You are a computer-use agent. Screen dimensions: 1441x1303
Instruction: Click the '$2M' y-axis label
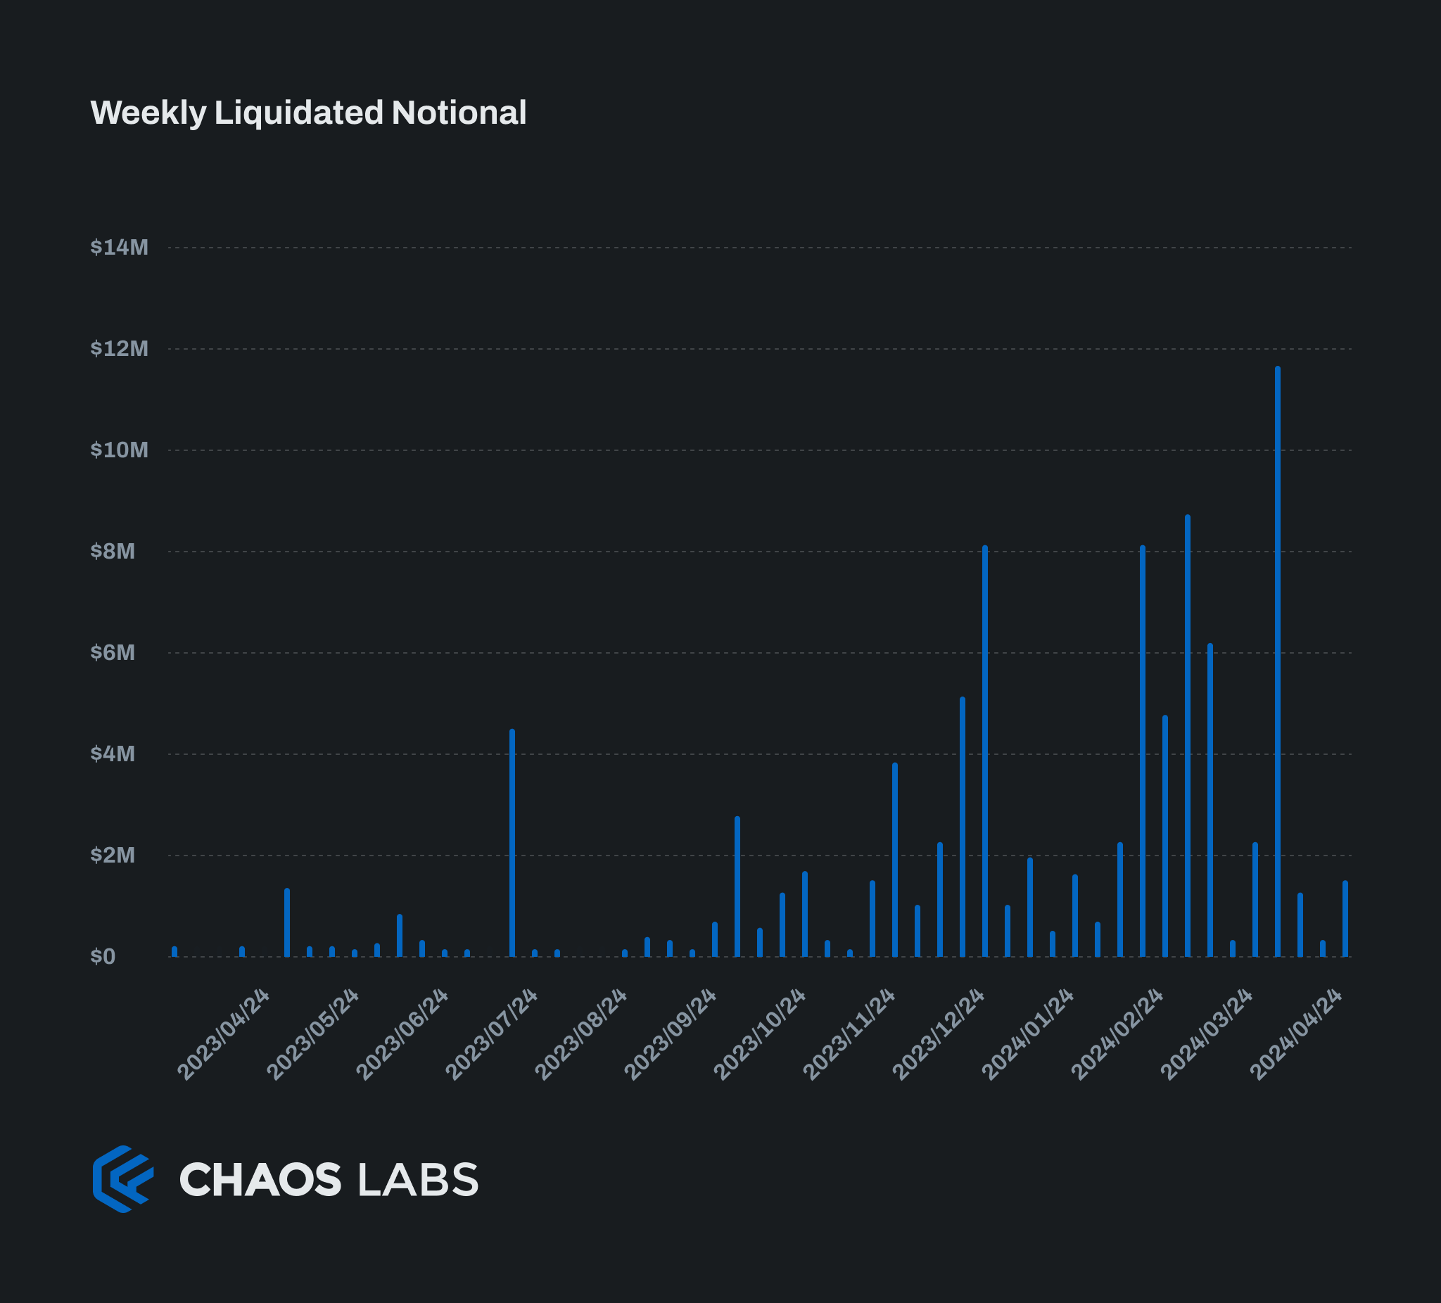tap(113, 855)
